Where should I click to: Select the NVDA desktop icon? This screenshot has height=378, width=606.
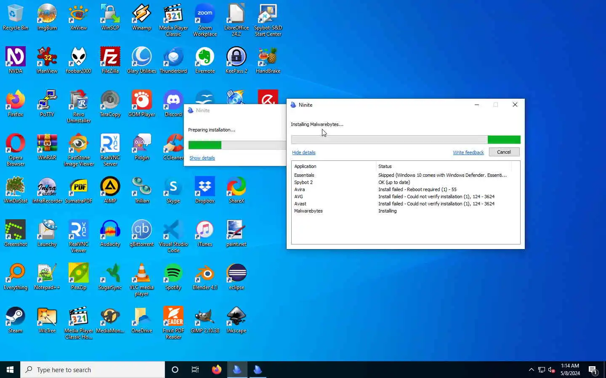tap(15, 60)
